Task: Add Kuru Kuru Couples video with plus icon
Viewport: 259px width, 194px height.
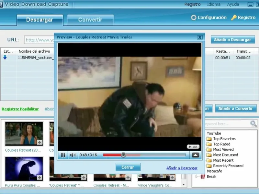Action: 39,178
